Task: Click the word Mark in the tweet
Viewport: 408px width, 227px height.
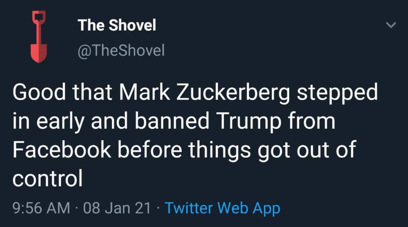Action: tap(144, 93)
